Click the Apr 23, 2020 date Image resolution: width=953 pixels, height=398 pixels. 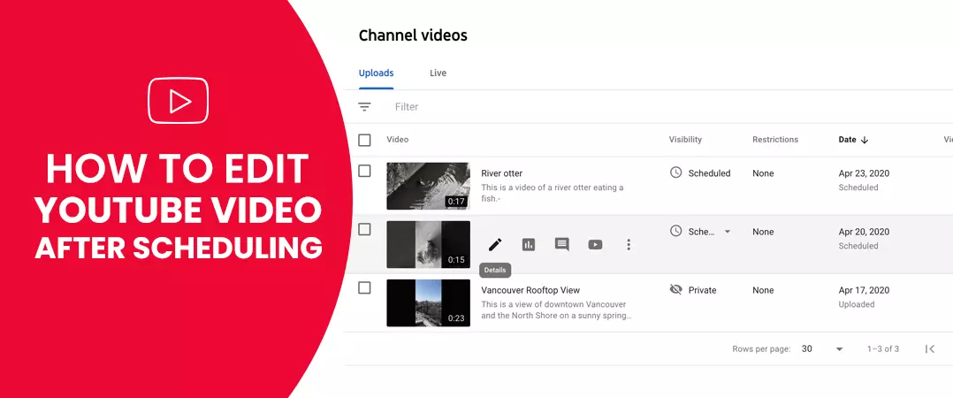pos(864,173)
